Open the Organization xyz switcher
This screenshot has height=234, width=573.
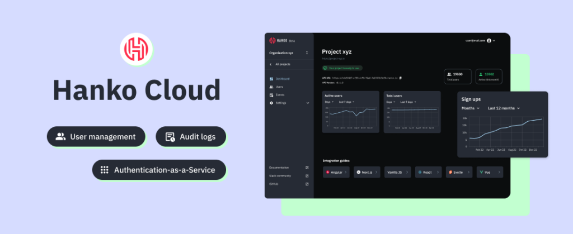tap(289, 53)
